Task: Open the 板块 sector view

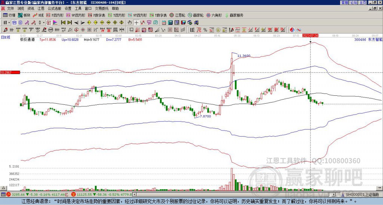Action: pyautogui.click(x=24, y=15)
